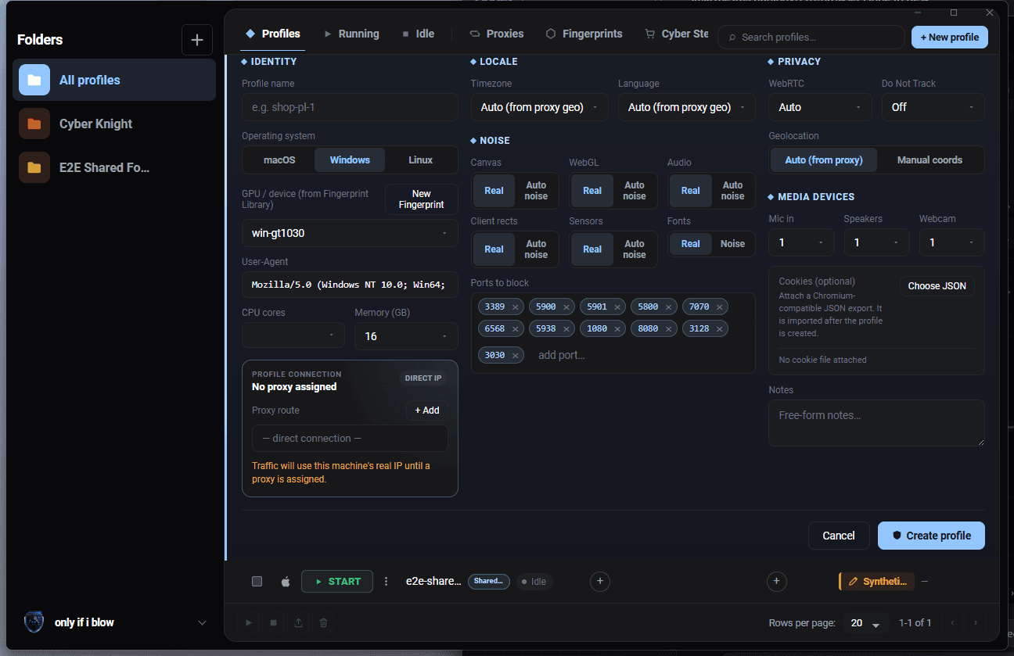Image resolution: width=1014 pixels, height=656 pixels.
Task: Remove port 1080 chip
Action: pos(617,329)
